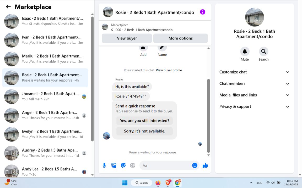The width and height of the screenshot is (302, 188).
Task: Expand Chat members section
Action: pyautogui.click(x=254, y=83)
